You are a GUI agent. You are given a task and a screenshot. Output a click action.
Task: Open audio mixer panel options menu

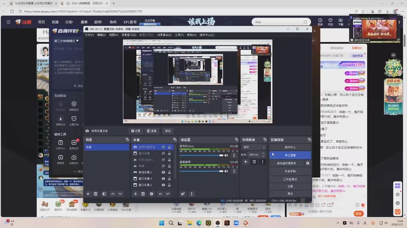(x=192, y=194)
